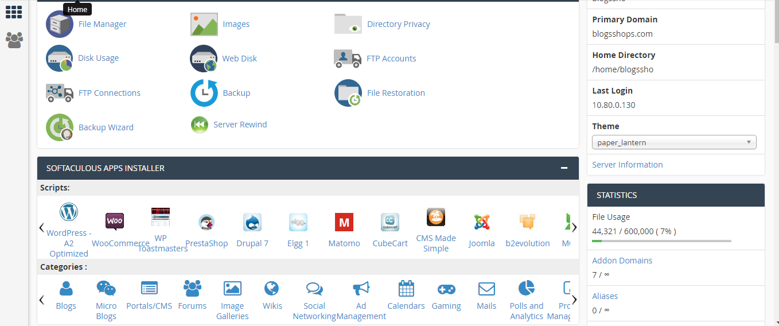Open the Aliases statistics link
This screenshot has width=779, height=326.
605,296
